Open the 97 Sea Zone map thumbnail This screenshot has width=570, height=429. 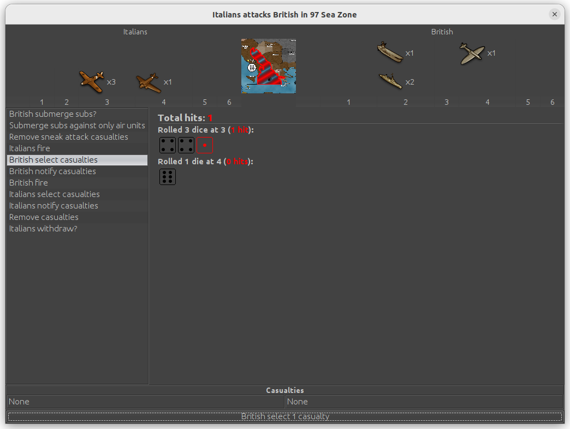pos(269,66)
